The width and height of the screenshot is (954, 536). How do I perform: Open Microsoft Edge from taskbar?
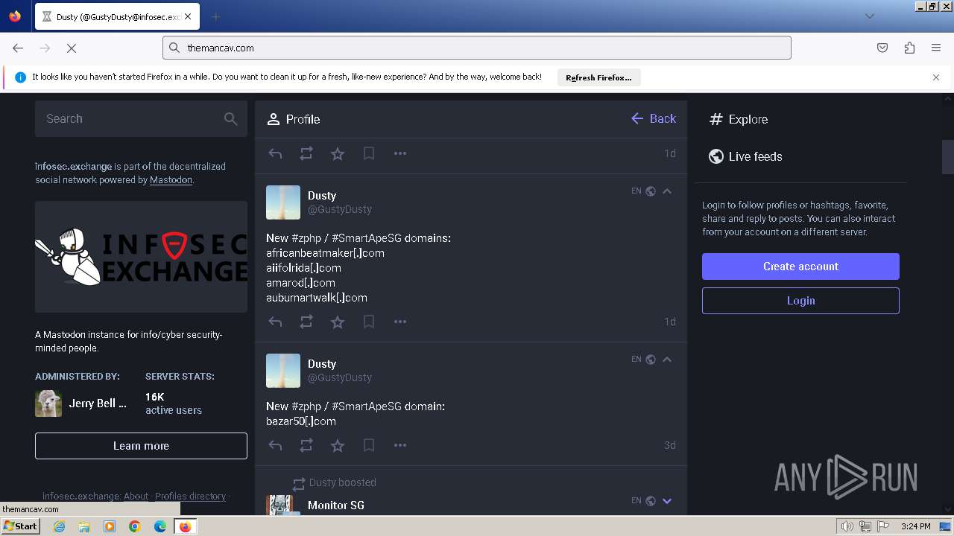coord(160,526)
